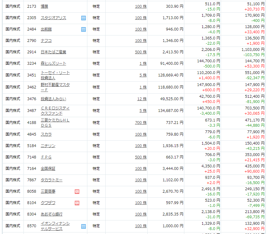Open the 出前館 stock link

[46, 29]
